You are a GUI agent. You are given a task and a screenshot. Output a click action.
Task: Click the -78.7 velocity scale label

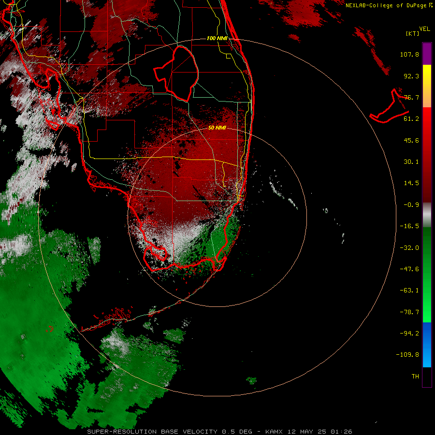coord(409,312)
